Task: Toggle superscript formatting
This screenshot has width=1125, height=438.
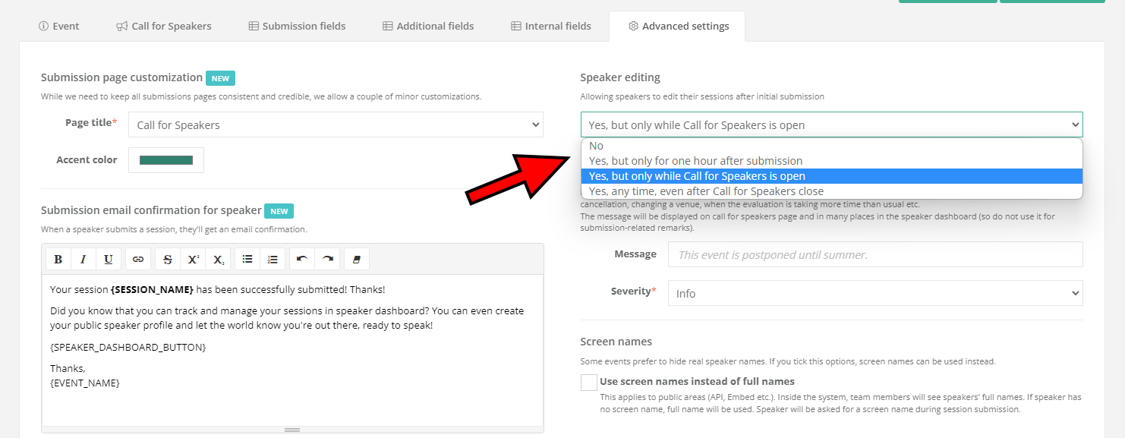Action: [x=194, y=260]
